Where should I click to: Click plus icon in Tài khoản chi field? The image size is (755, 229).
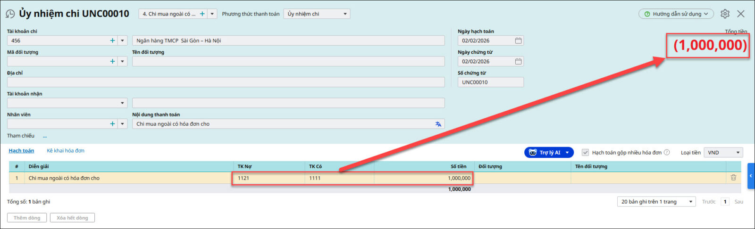(112, 41)
